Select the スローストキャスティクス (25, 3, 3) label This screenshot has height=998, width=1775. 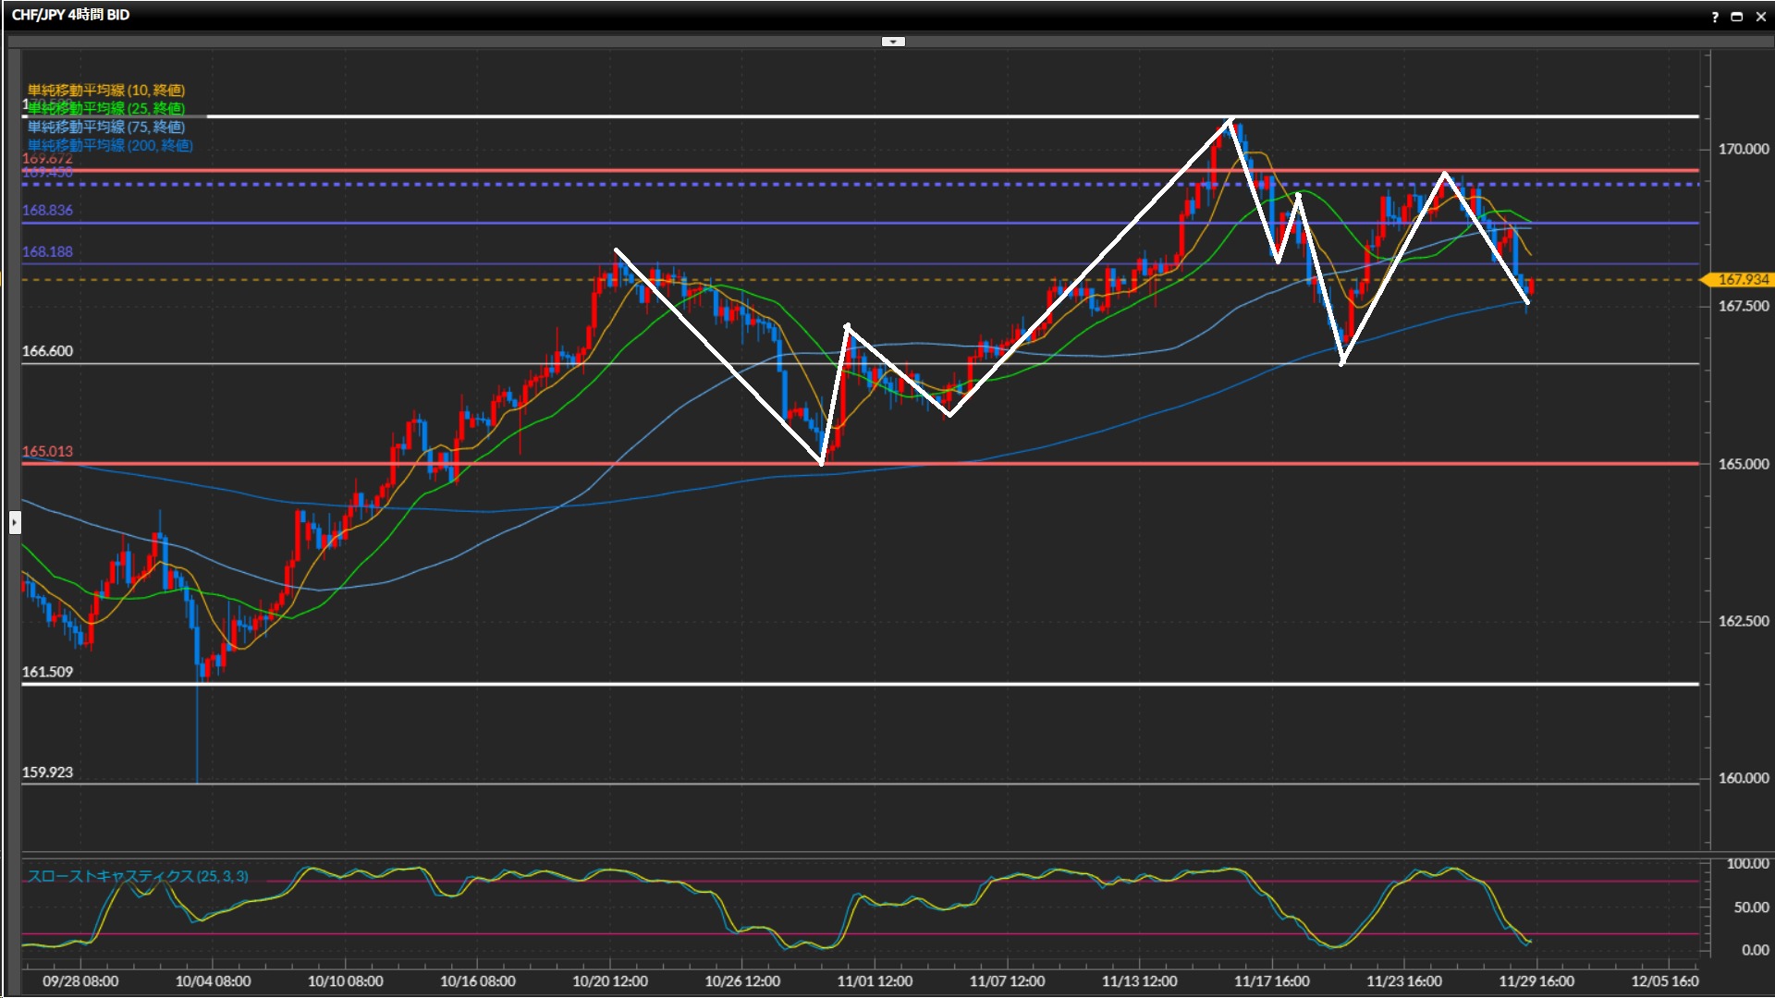[138, 876]
